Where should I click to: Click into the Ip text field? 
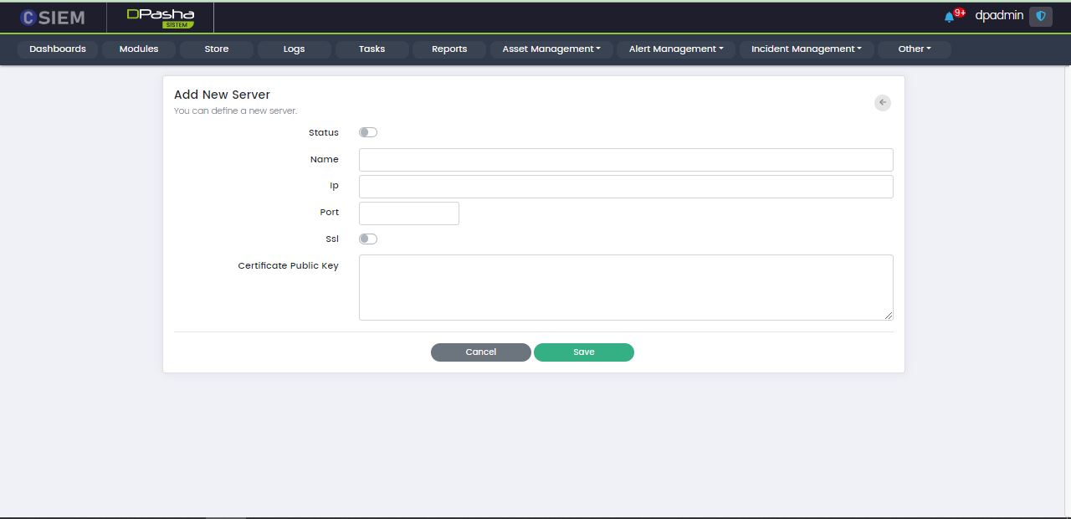coord(626,187)
